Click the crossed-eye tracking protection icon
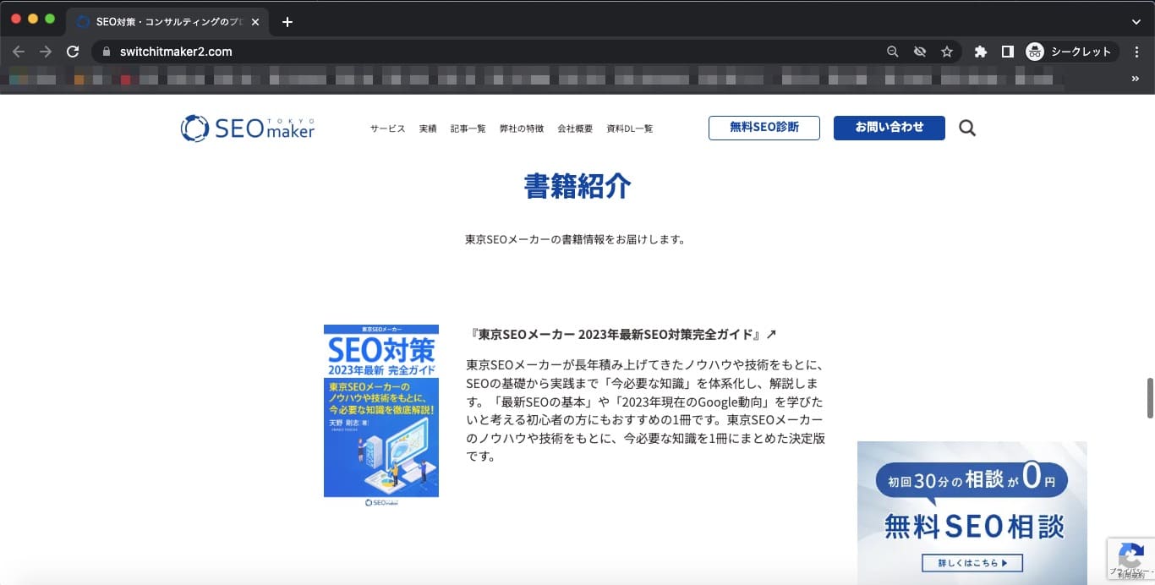The width and height of the screenshot is (1155, 585). click(920, 52)
